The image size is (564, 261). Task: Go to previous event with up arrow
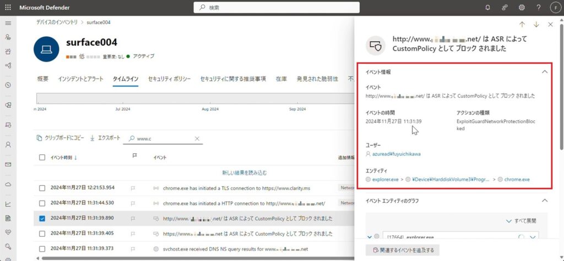pyautogui.click(x=522, y=24)
